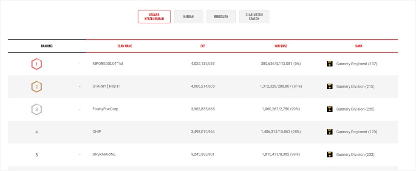The image size is (416, 171).
Task: Click the silver rank 3 hexagon badge
Action: (37, 109)
